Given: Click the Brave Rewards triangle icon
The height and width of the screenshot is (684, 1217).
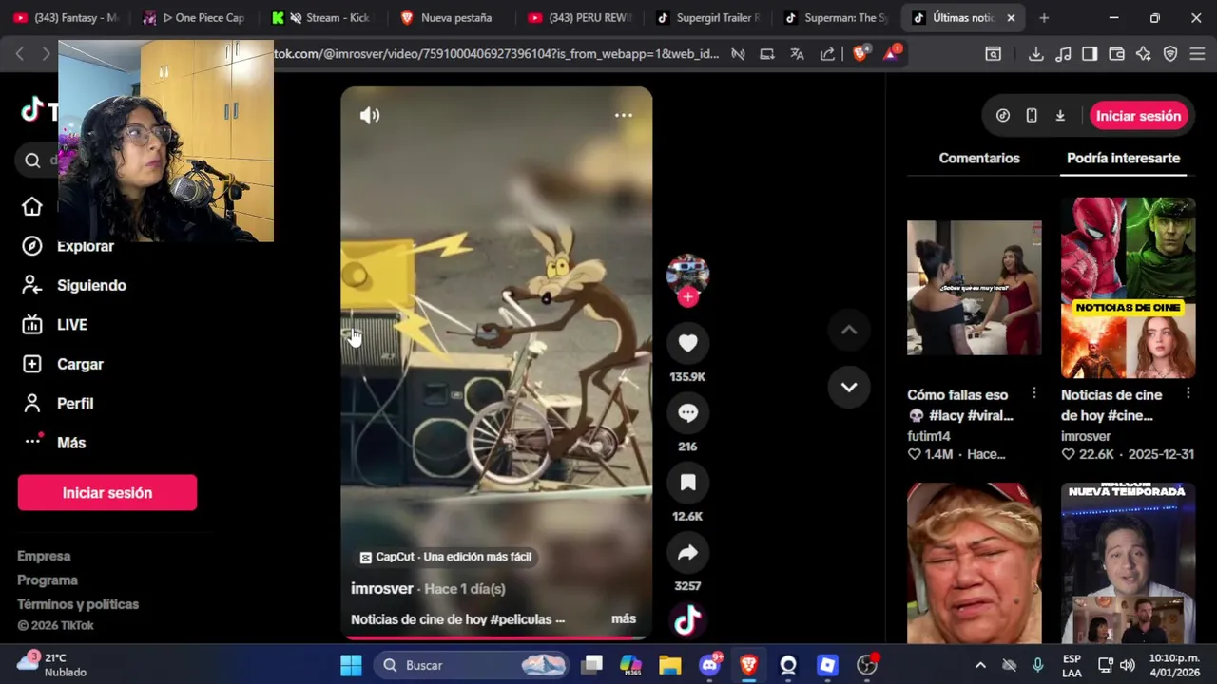Looking at the screenshot, I should tap(891, 54).
